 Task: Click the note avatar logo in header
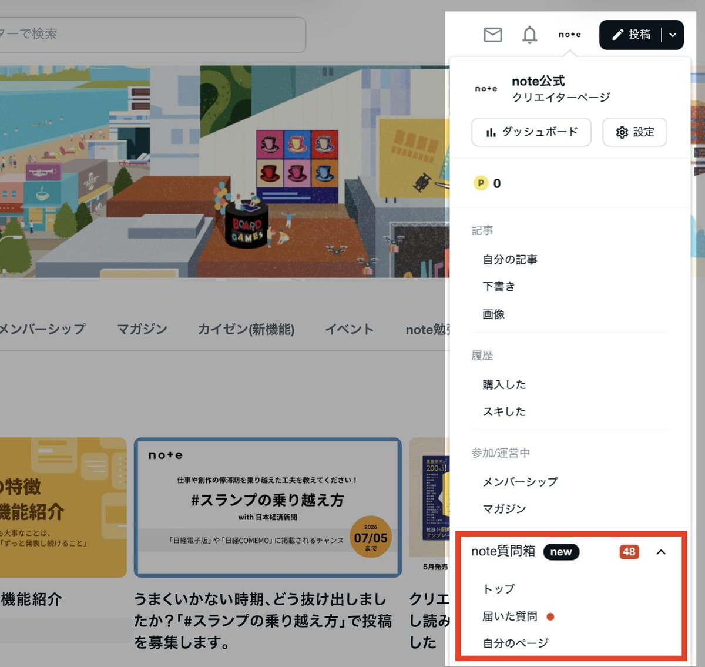pyautogui.click(x=570, y=35)
